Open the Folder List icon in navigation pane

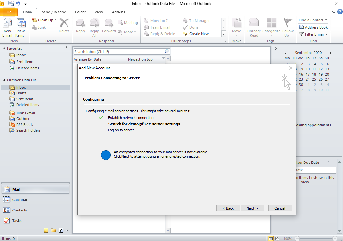(x=53, y=230)
